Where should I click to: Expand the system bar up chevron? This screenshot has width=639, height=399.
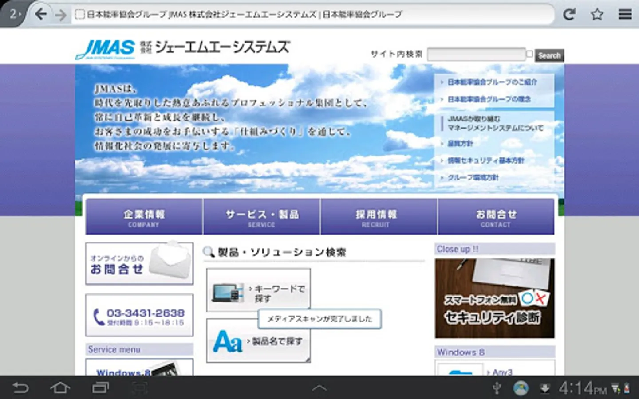coord(319,388)
